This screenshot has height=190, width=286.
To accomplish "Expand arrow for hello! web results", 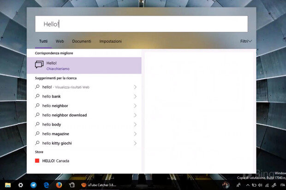I will tap(135, 87).
